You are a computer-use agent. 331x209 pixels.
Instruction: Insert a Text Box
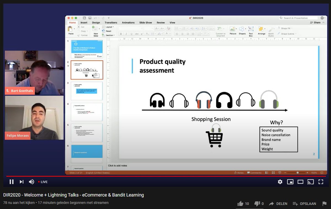[x=251, y=31]
